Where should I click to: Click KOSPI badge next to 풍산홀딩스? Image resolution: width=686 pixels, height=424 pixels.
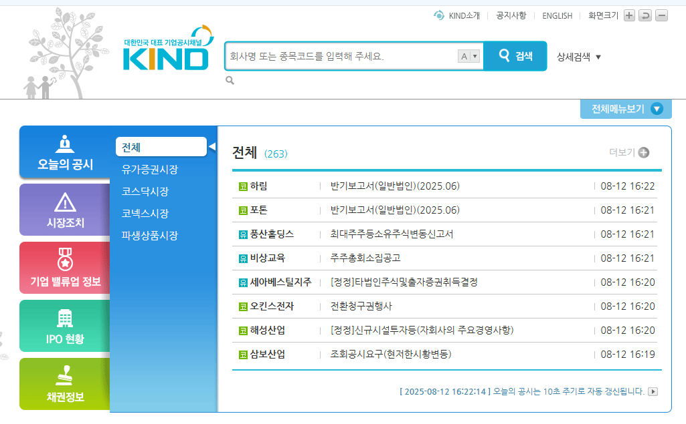pos(243,234)
